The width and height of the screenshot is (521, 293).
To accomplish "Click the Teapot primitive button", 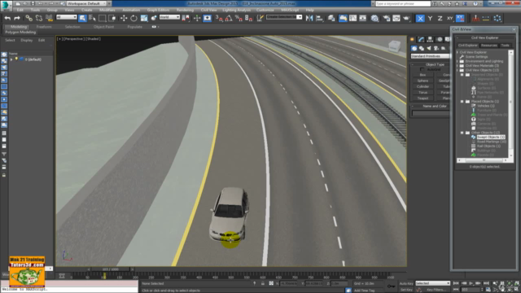I will pos(422,98).
